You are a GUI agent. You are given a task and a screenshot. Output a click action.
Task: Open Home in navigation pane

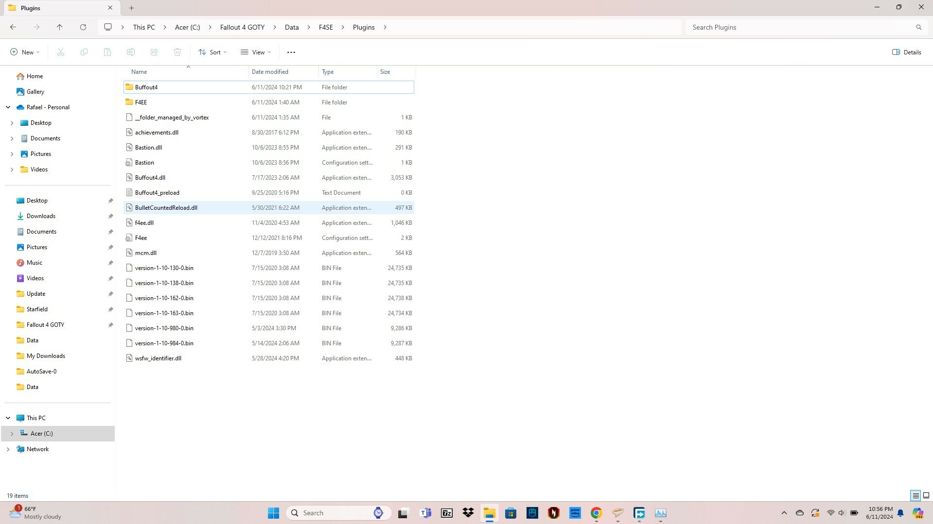(35, 76)
